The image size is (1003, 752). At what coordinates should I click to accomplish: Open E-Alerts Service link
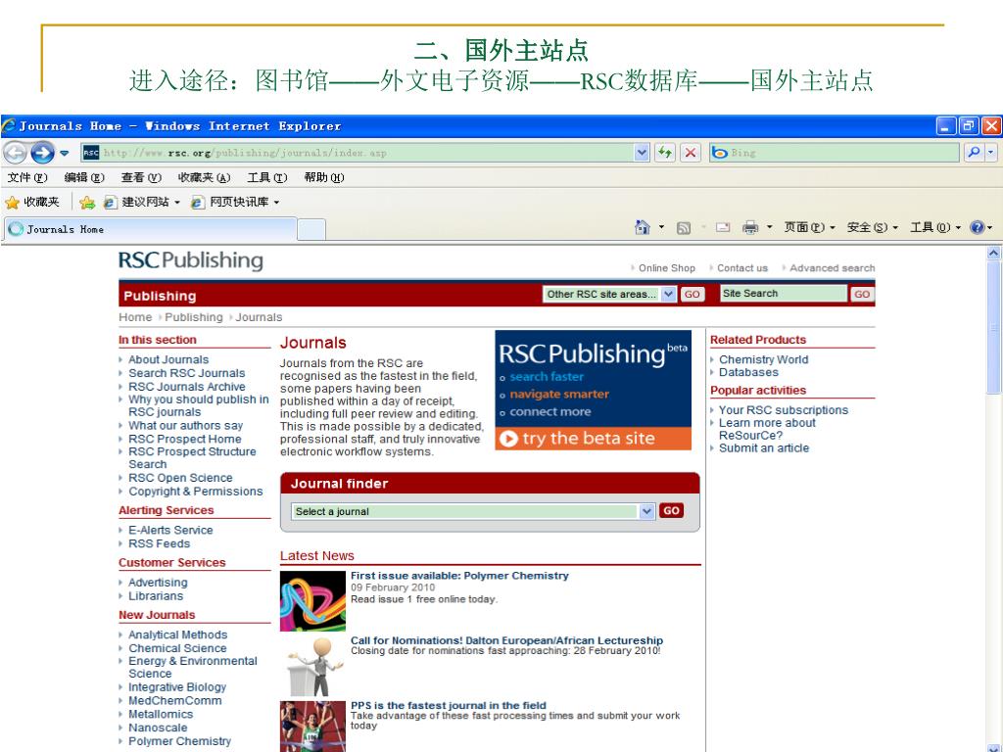coord(170,530)
